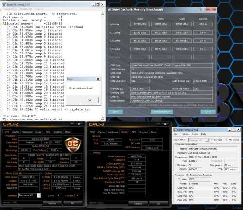This screenshot has height=210, width=243.
Task: Switch to Memory tab in the left CPU-Z
Action: click(x=38, y=132)
